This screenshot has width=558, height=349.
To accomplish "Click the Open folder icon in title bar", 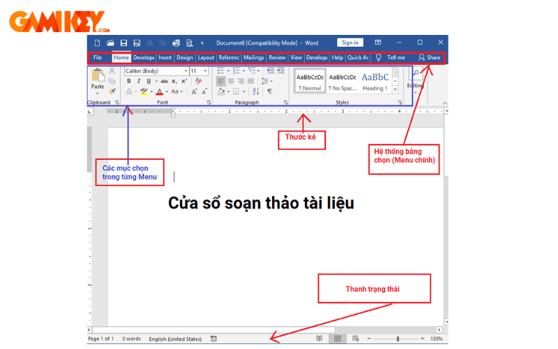I will click(110, 43).
